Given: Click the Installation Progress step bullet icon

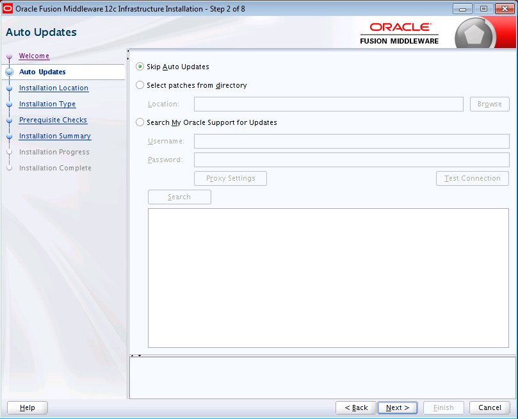Looking at the screenshot, I should [x=9, y=152].
